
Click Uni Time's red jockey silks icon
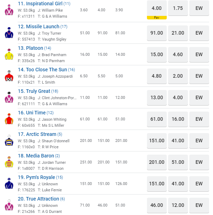point(9,119)
